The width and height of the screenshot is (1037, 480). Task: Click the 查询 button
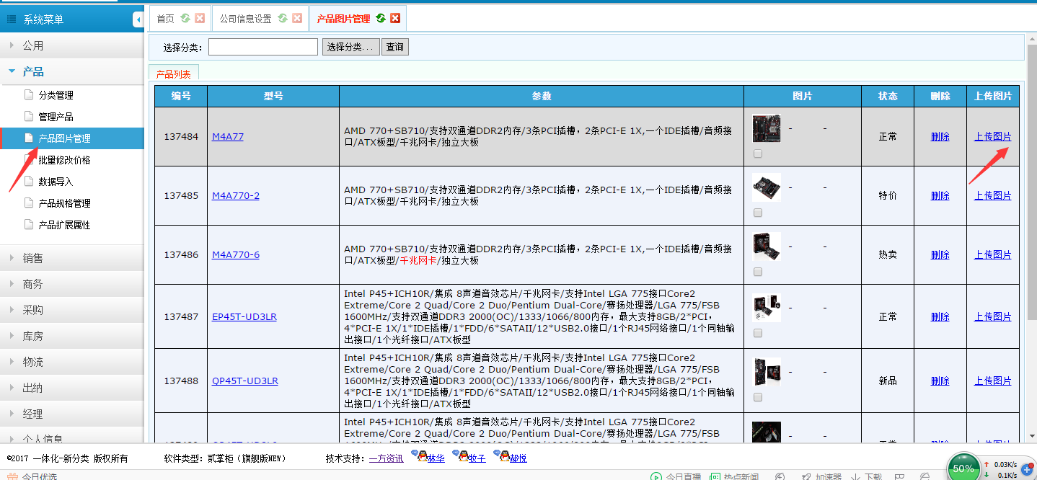click(395, 47)
